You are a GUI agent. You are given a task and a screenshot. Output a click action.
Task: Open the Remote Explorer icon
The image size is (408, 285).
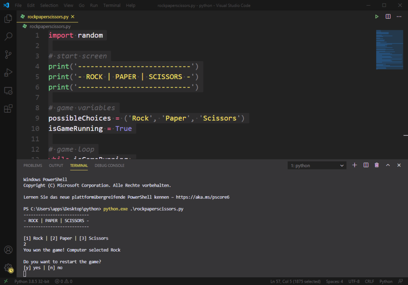(x=8, y=91)
